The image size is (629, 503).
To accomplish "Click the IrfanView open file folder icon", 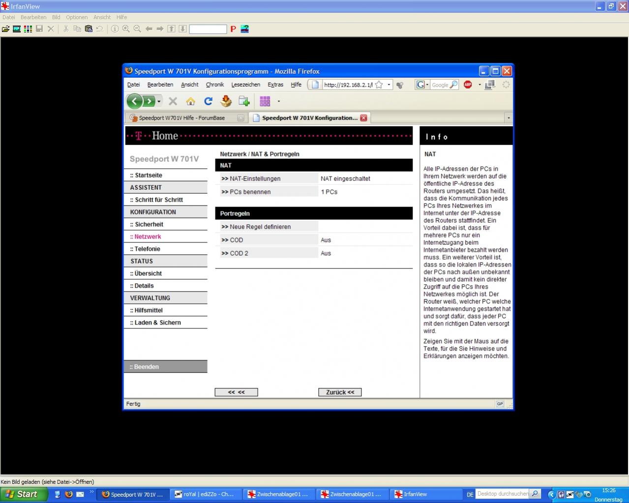I will tap(5, 29).
